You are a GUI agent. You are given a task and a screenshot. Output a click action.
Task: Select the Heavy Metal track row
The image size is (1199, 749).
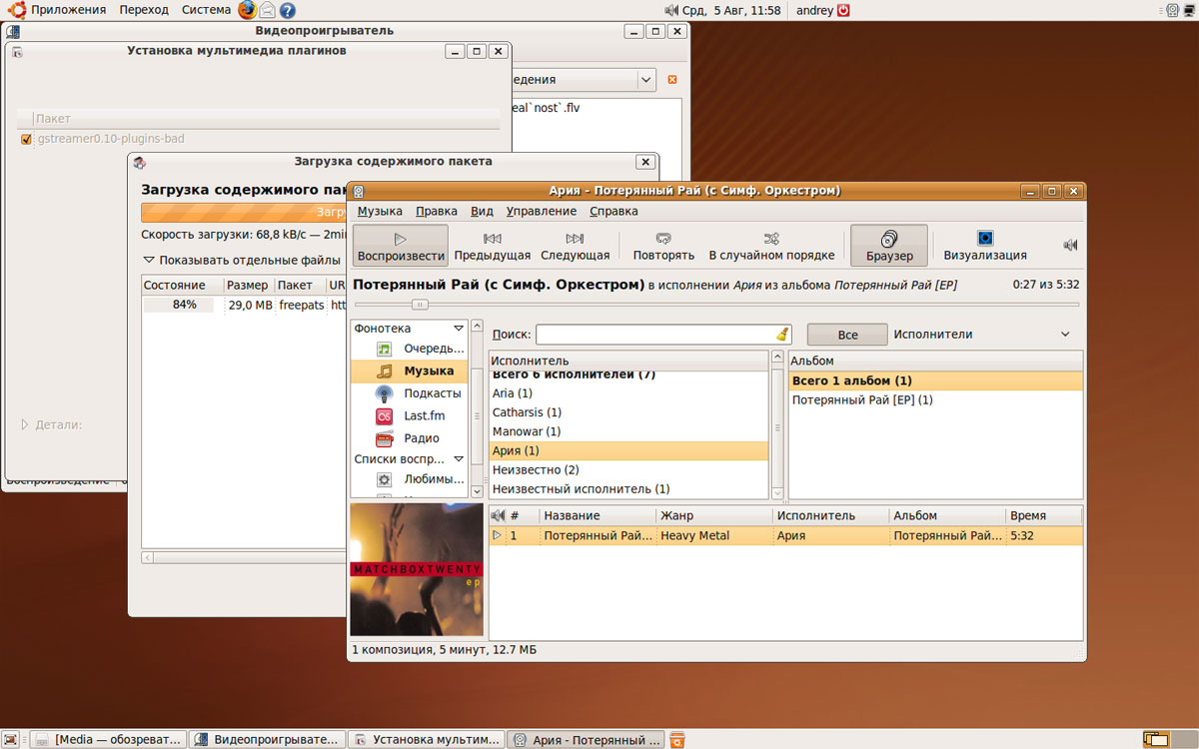[x=785, y=535]
